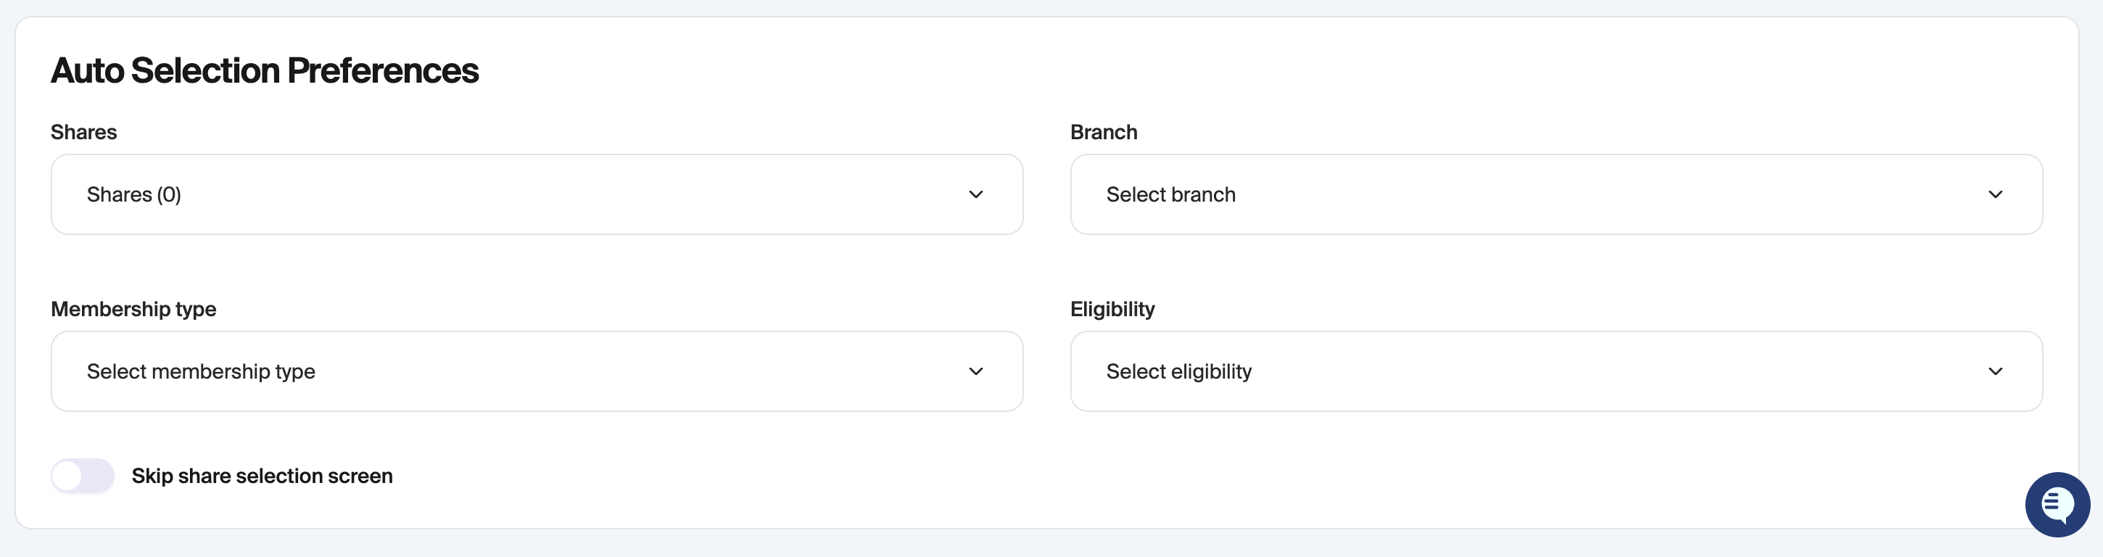The height and width of the screenshot is (557, 2103).
Task: Click the "Skip share selection screen" label text
Action: [262, 476]
